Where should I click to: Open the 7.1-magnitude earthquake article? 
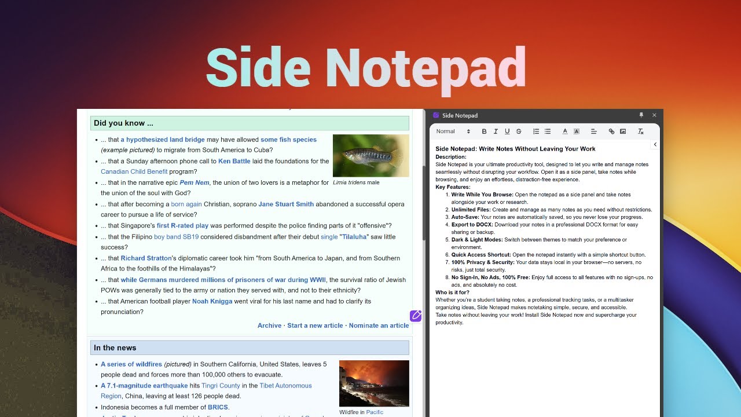click(x=144, y=386)
